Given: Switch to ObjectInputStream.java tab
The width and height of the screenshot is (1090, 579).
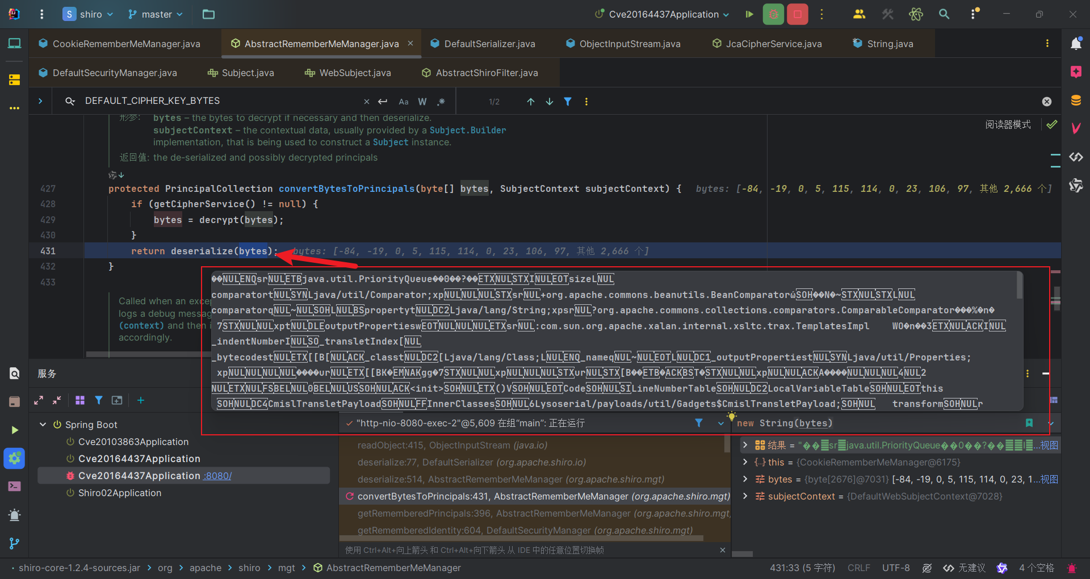Looking at the screenshot, I should [x=623, y=44].
